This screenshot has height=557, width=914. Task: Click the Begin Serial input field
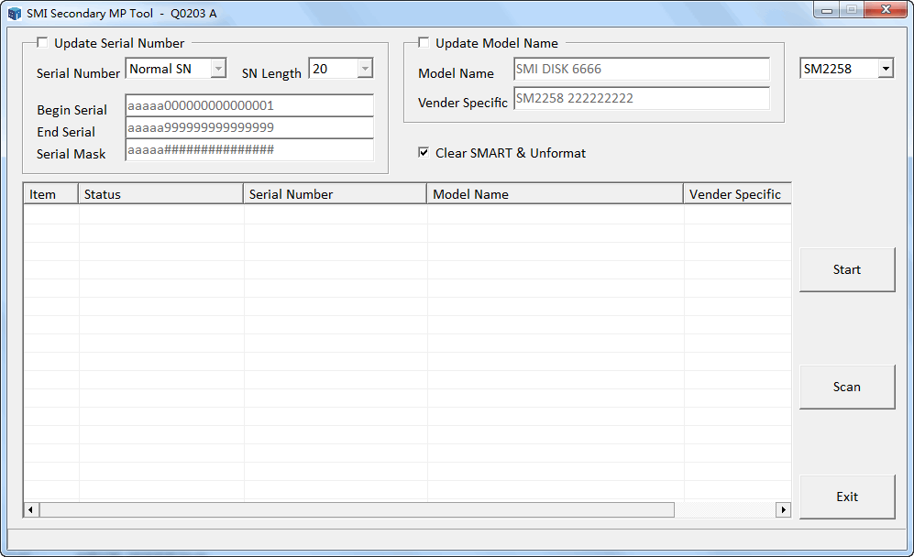click(x=248, y=105)
